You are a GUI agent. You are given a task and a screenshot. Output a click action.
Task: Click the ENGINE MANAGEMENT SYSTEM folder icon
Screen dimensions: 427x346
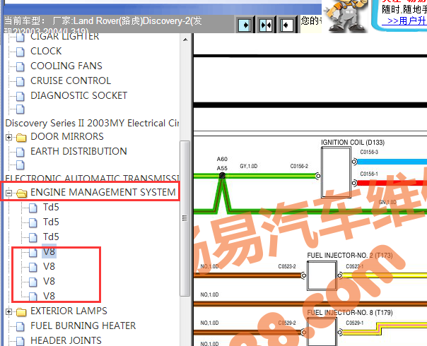click(21, 193)
